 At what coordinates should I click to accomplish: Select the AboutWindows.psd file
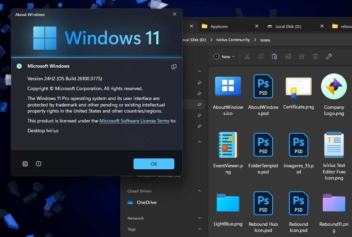point(263,95)
